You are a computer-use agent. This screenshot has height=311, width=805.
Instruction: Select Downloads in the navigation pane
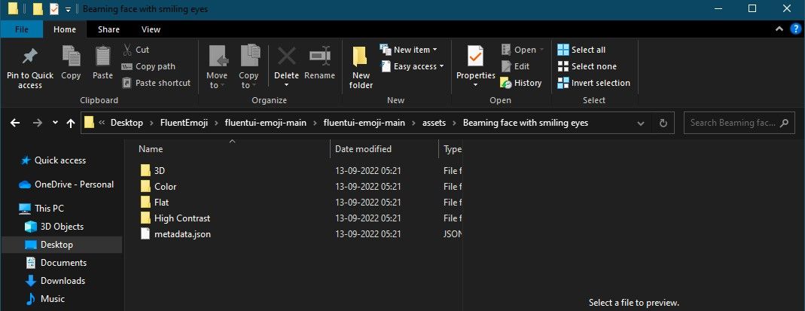click(x=63, y=281)
